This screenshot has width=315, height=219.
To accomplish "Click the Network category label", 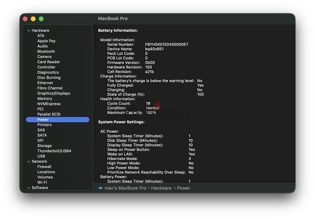I will point(39,162).
